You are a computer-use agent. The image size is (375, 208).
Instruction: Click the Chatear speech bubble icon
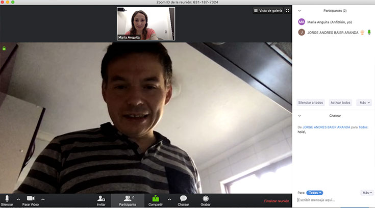click(183, 198)
